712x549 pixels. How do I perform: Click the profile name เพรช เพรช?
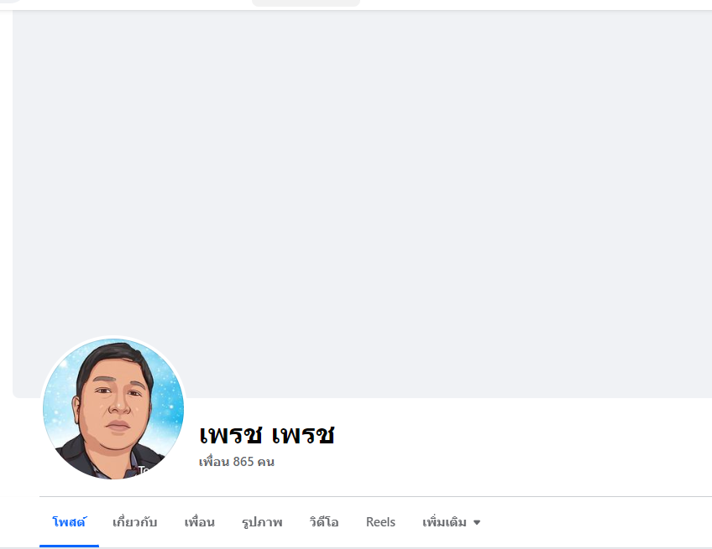coord(267,434)
